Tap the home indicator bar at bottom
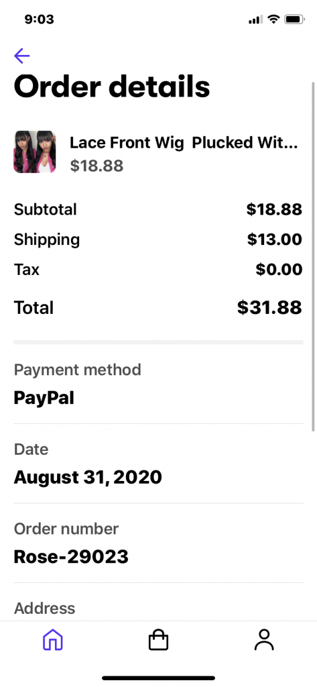Image resolution: width=317 pixels, height=687 pixels. pos(158,678)
